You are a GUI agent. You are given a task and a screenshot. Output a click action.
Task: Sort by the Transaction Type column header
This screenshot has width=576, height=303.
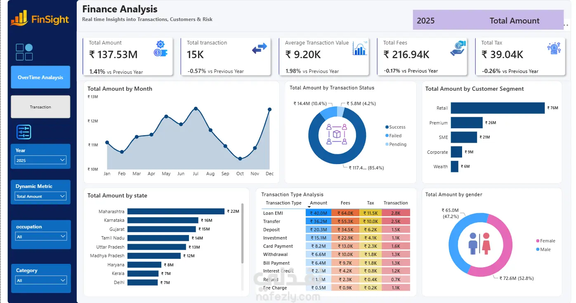click(x=283, y=203)
